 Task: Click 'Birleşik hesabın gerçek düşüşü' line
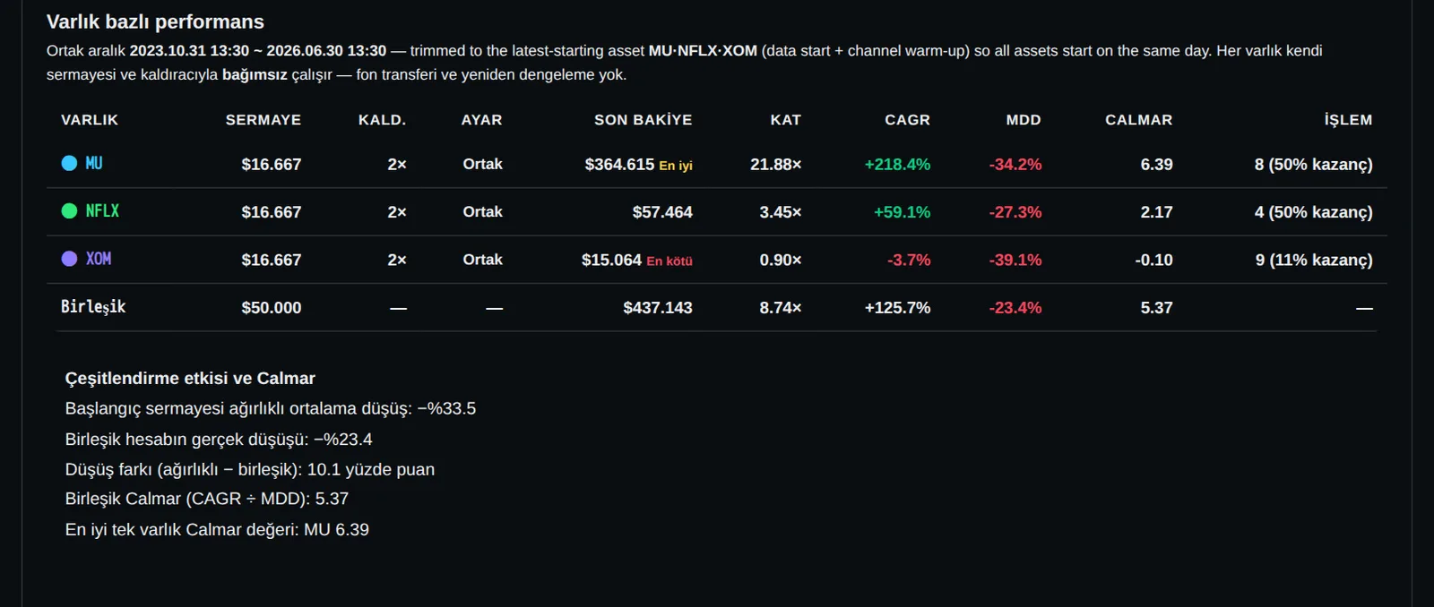[x=219, y=439]
